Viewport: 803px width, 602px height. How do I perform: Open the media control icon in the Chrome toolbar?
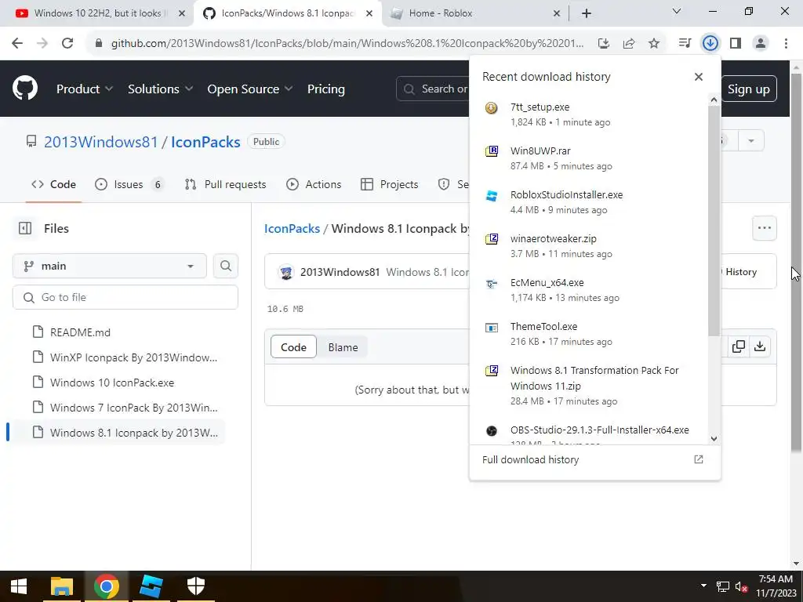coord(685,44)
